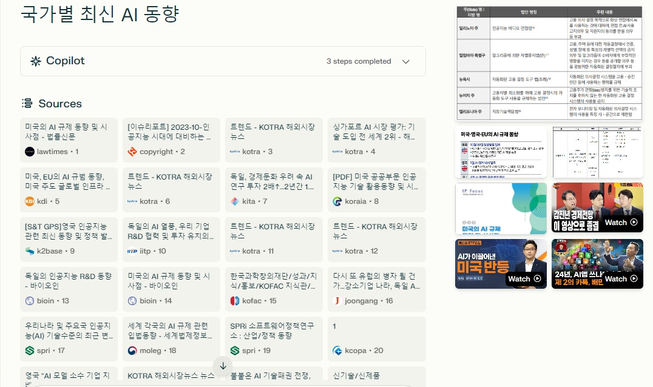
Task: Click the copyright source favicon numbered 2
Action: (132, 152)
